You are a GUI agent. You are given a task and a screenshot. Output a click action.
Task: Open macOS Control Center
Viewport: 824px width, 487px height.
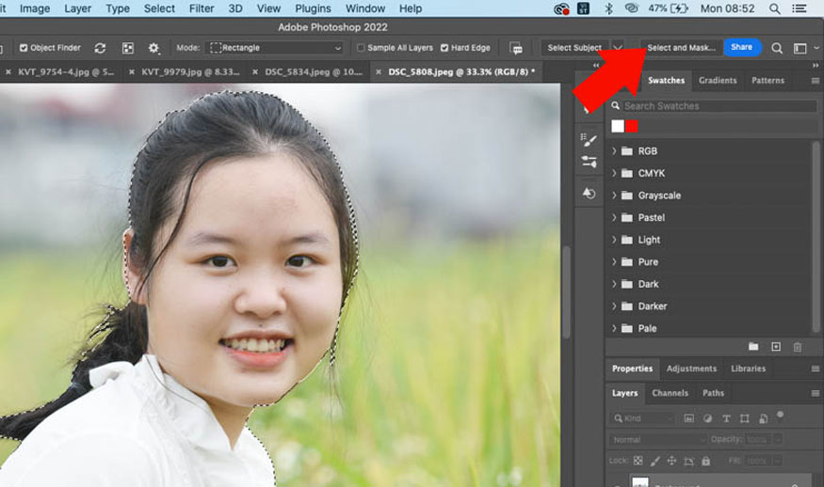click(x=800, y=8)
